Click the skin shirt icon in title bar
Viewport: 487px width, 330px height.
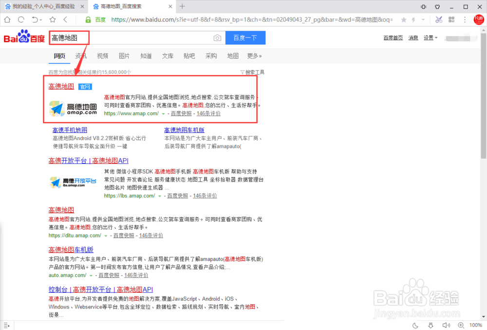(x=437, y=6)
